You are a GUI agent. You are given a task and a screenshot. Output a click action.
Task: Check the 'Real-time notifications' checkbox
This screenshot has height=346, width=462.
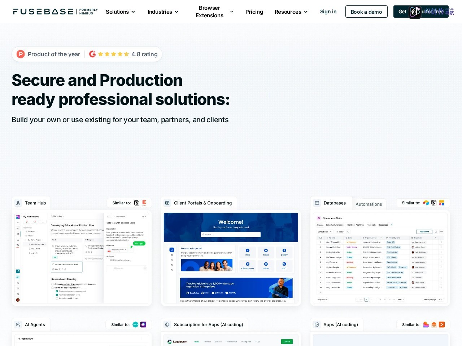[57, 298]
